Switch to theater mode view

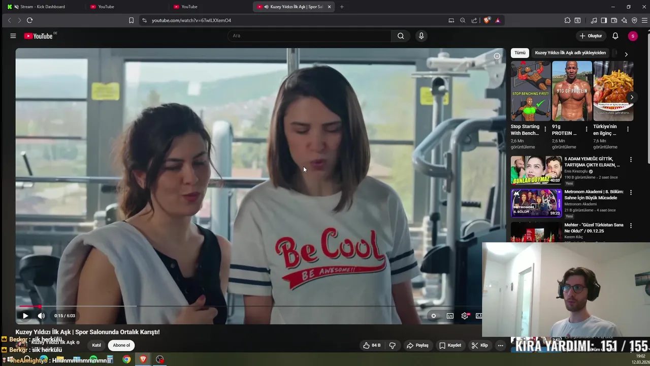point(478,316)
